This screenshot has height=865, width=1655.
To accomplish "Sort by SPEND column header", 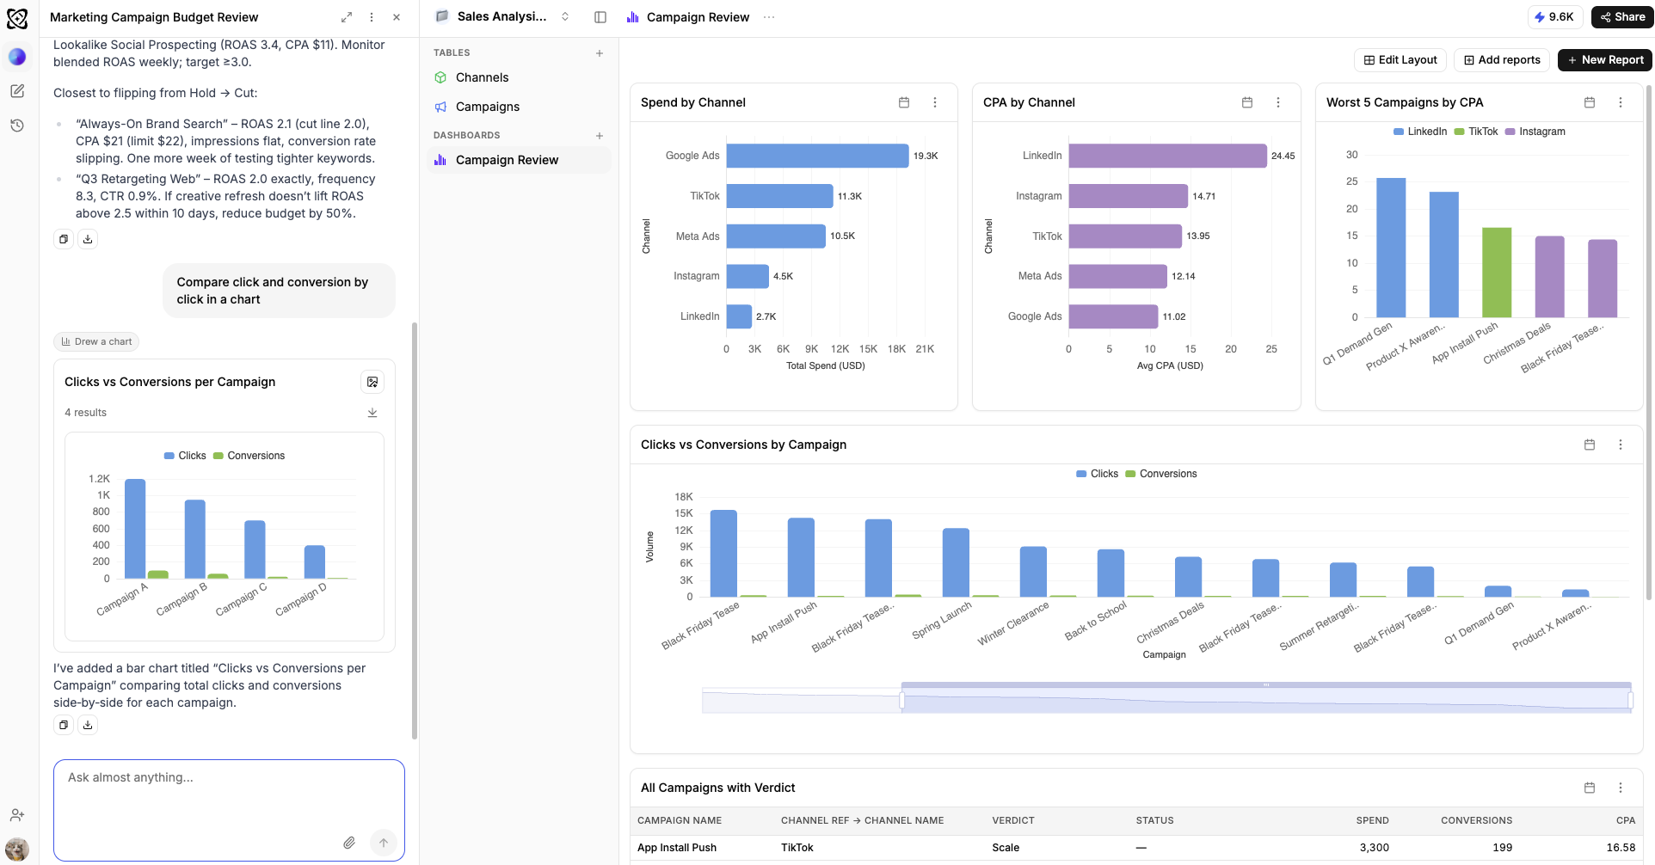I will click(1372, 820).
